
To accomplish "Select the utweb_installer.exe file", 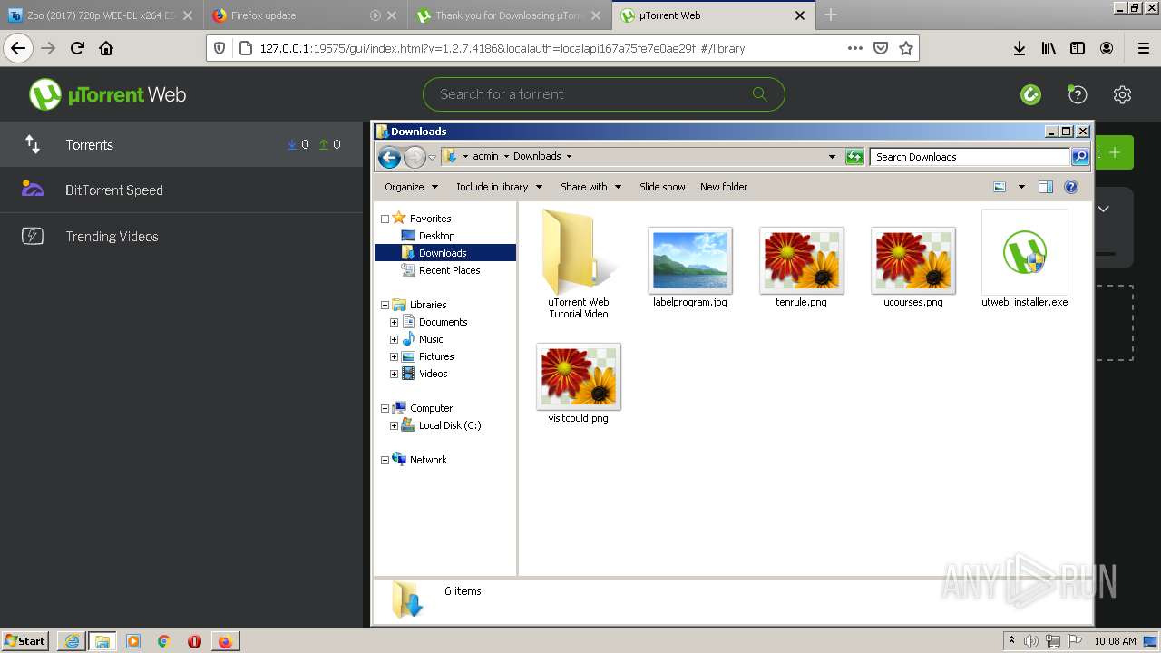I will [1025, 259].
